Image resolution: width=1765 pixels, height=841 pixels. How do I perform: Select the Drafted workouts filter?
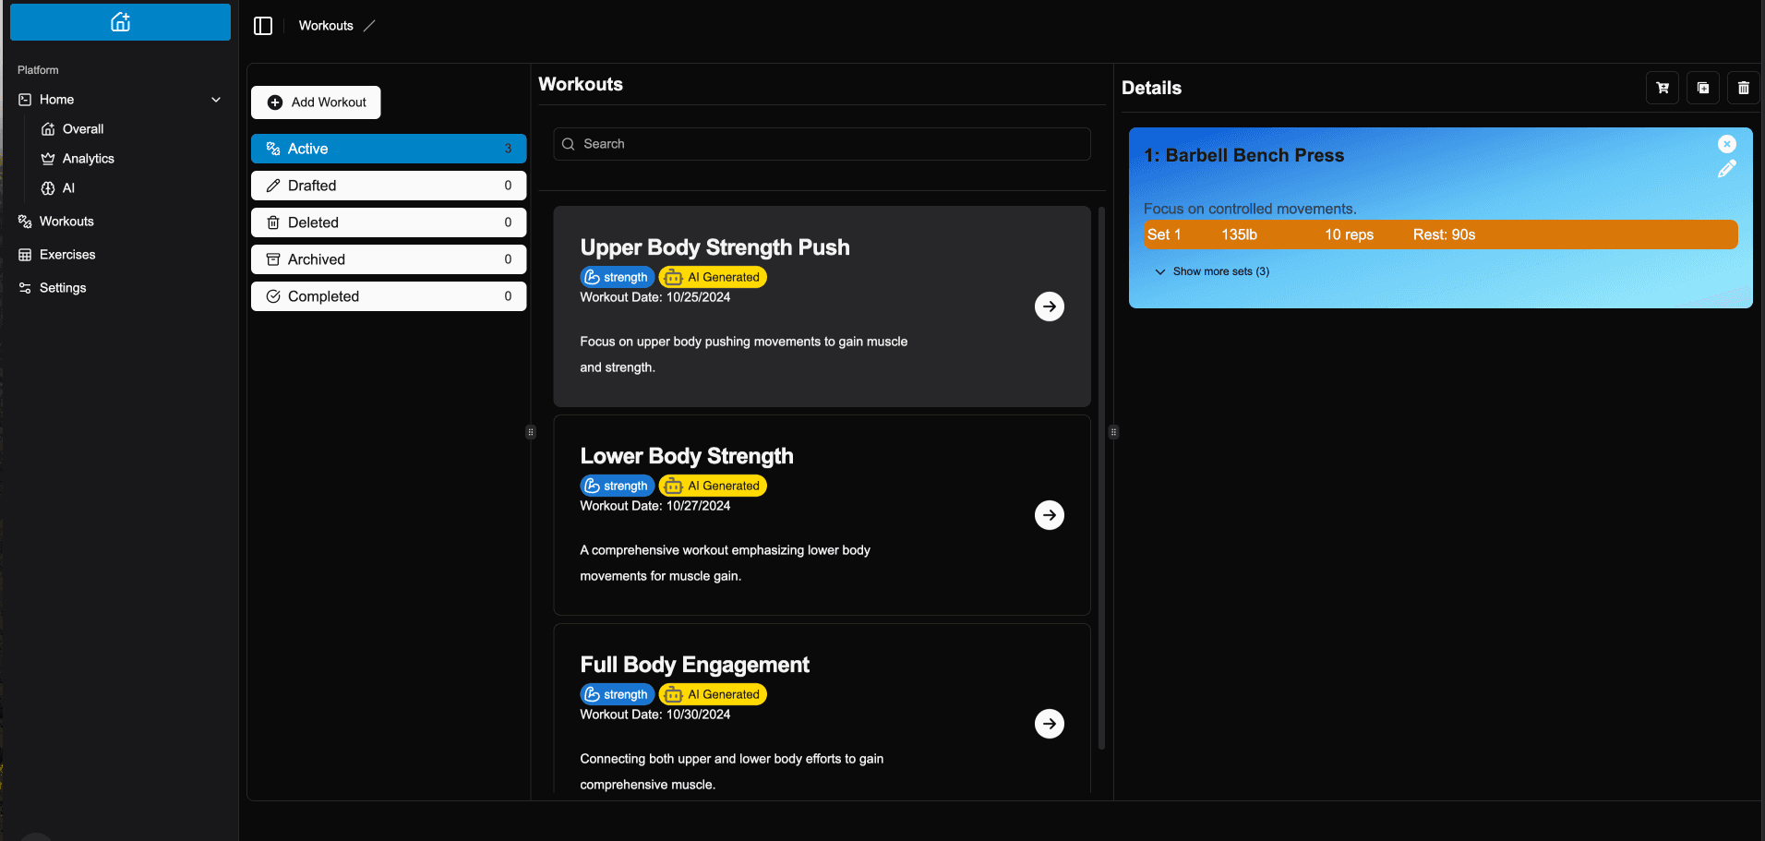[389, 186]
